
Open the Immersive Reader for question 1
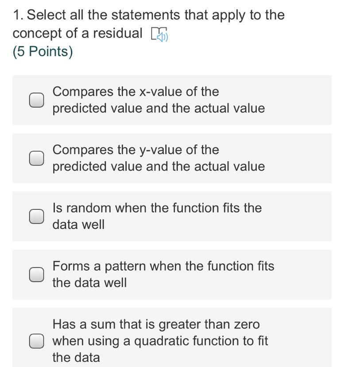coord(159,34)
